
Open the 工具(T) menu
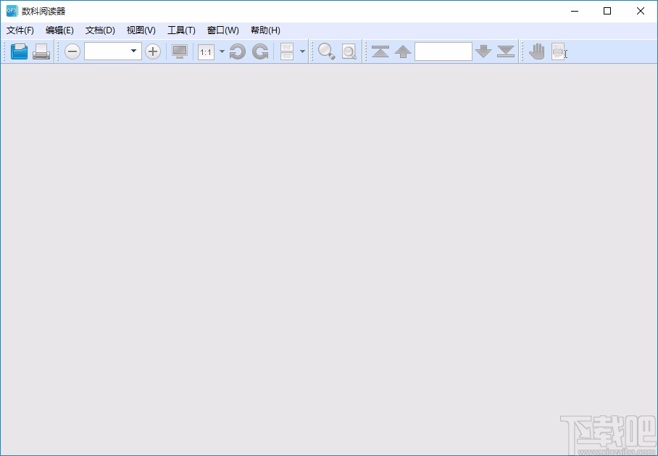click(x=181, y=30)
